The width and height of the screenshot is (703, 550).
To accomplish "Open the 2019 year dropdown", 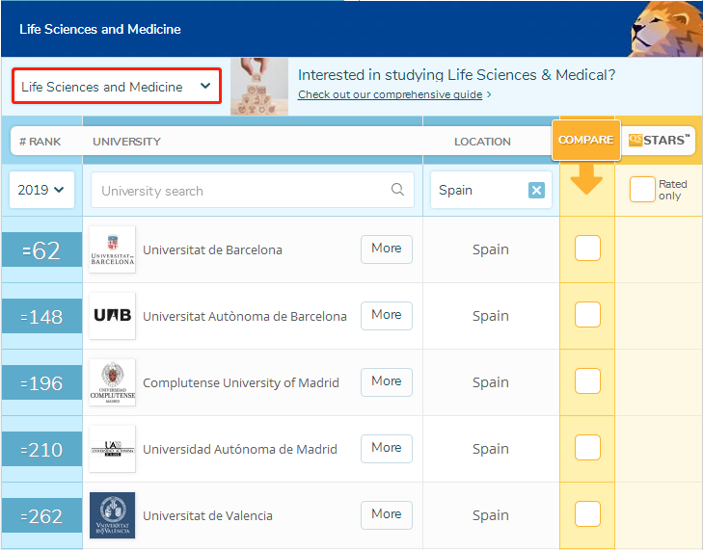I will [x=41, y=190].
